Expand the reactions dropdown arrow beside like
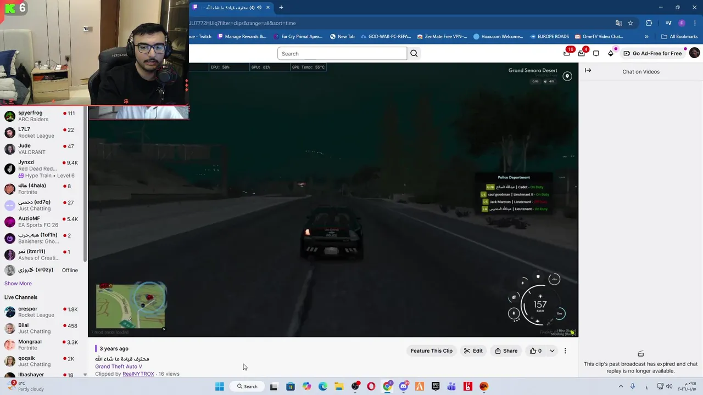This screenshot has width=703, height=395. (x=552, y=351)
